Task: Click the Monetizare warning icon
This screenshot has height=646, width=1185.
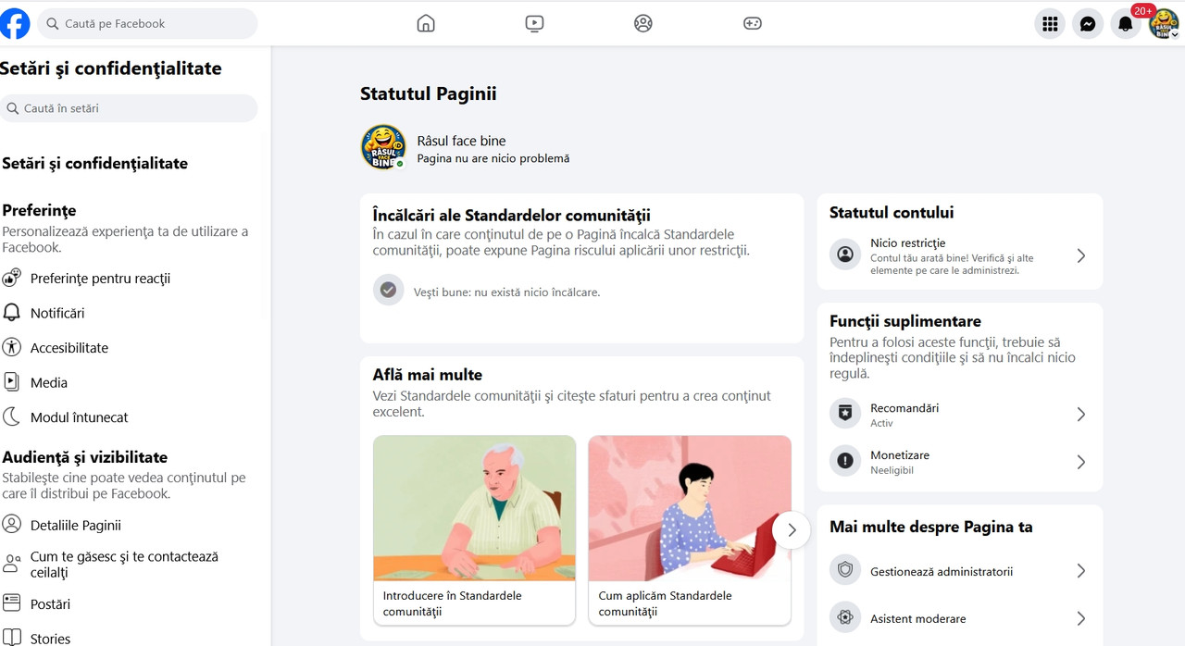Action: [x=845, y=461]
